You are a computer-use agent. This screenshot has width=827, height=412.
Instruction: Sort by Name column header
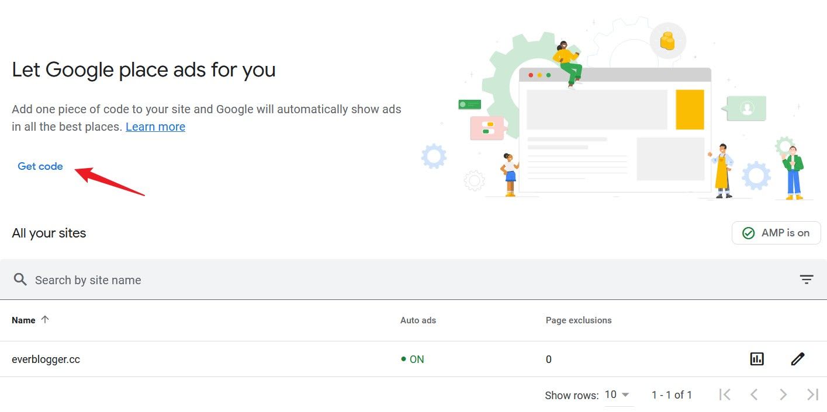(x=23, y=320)
